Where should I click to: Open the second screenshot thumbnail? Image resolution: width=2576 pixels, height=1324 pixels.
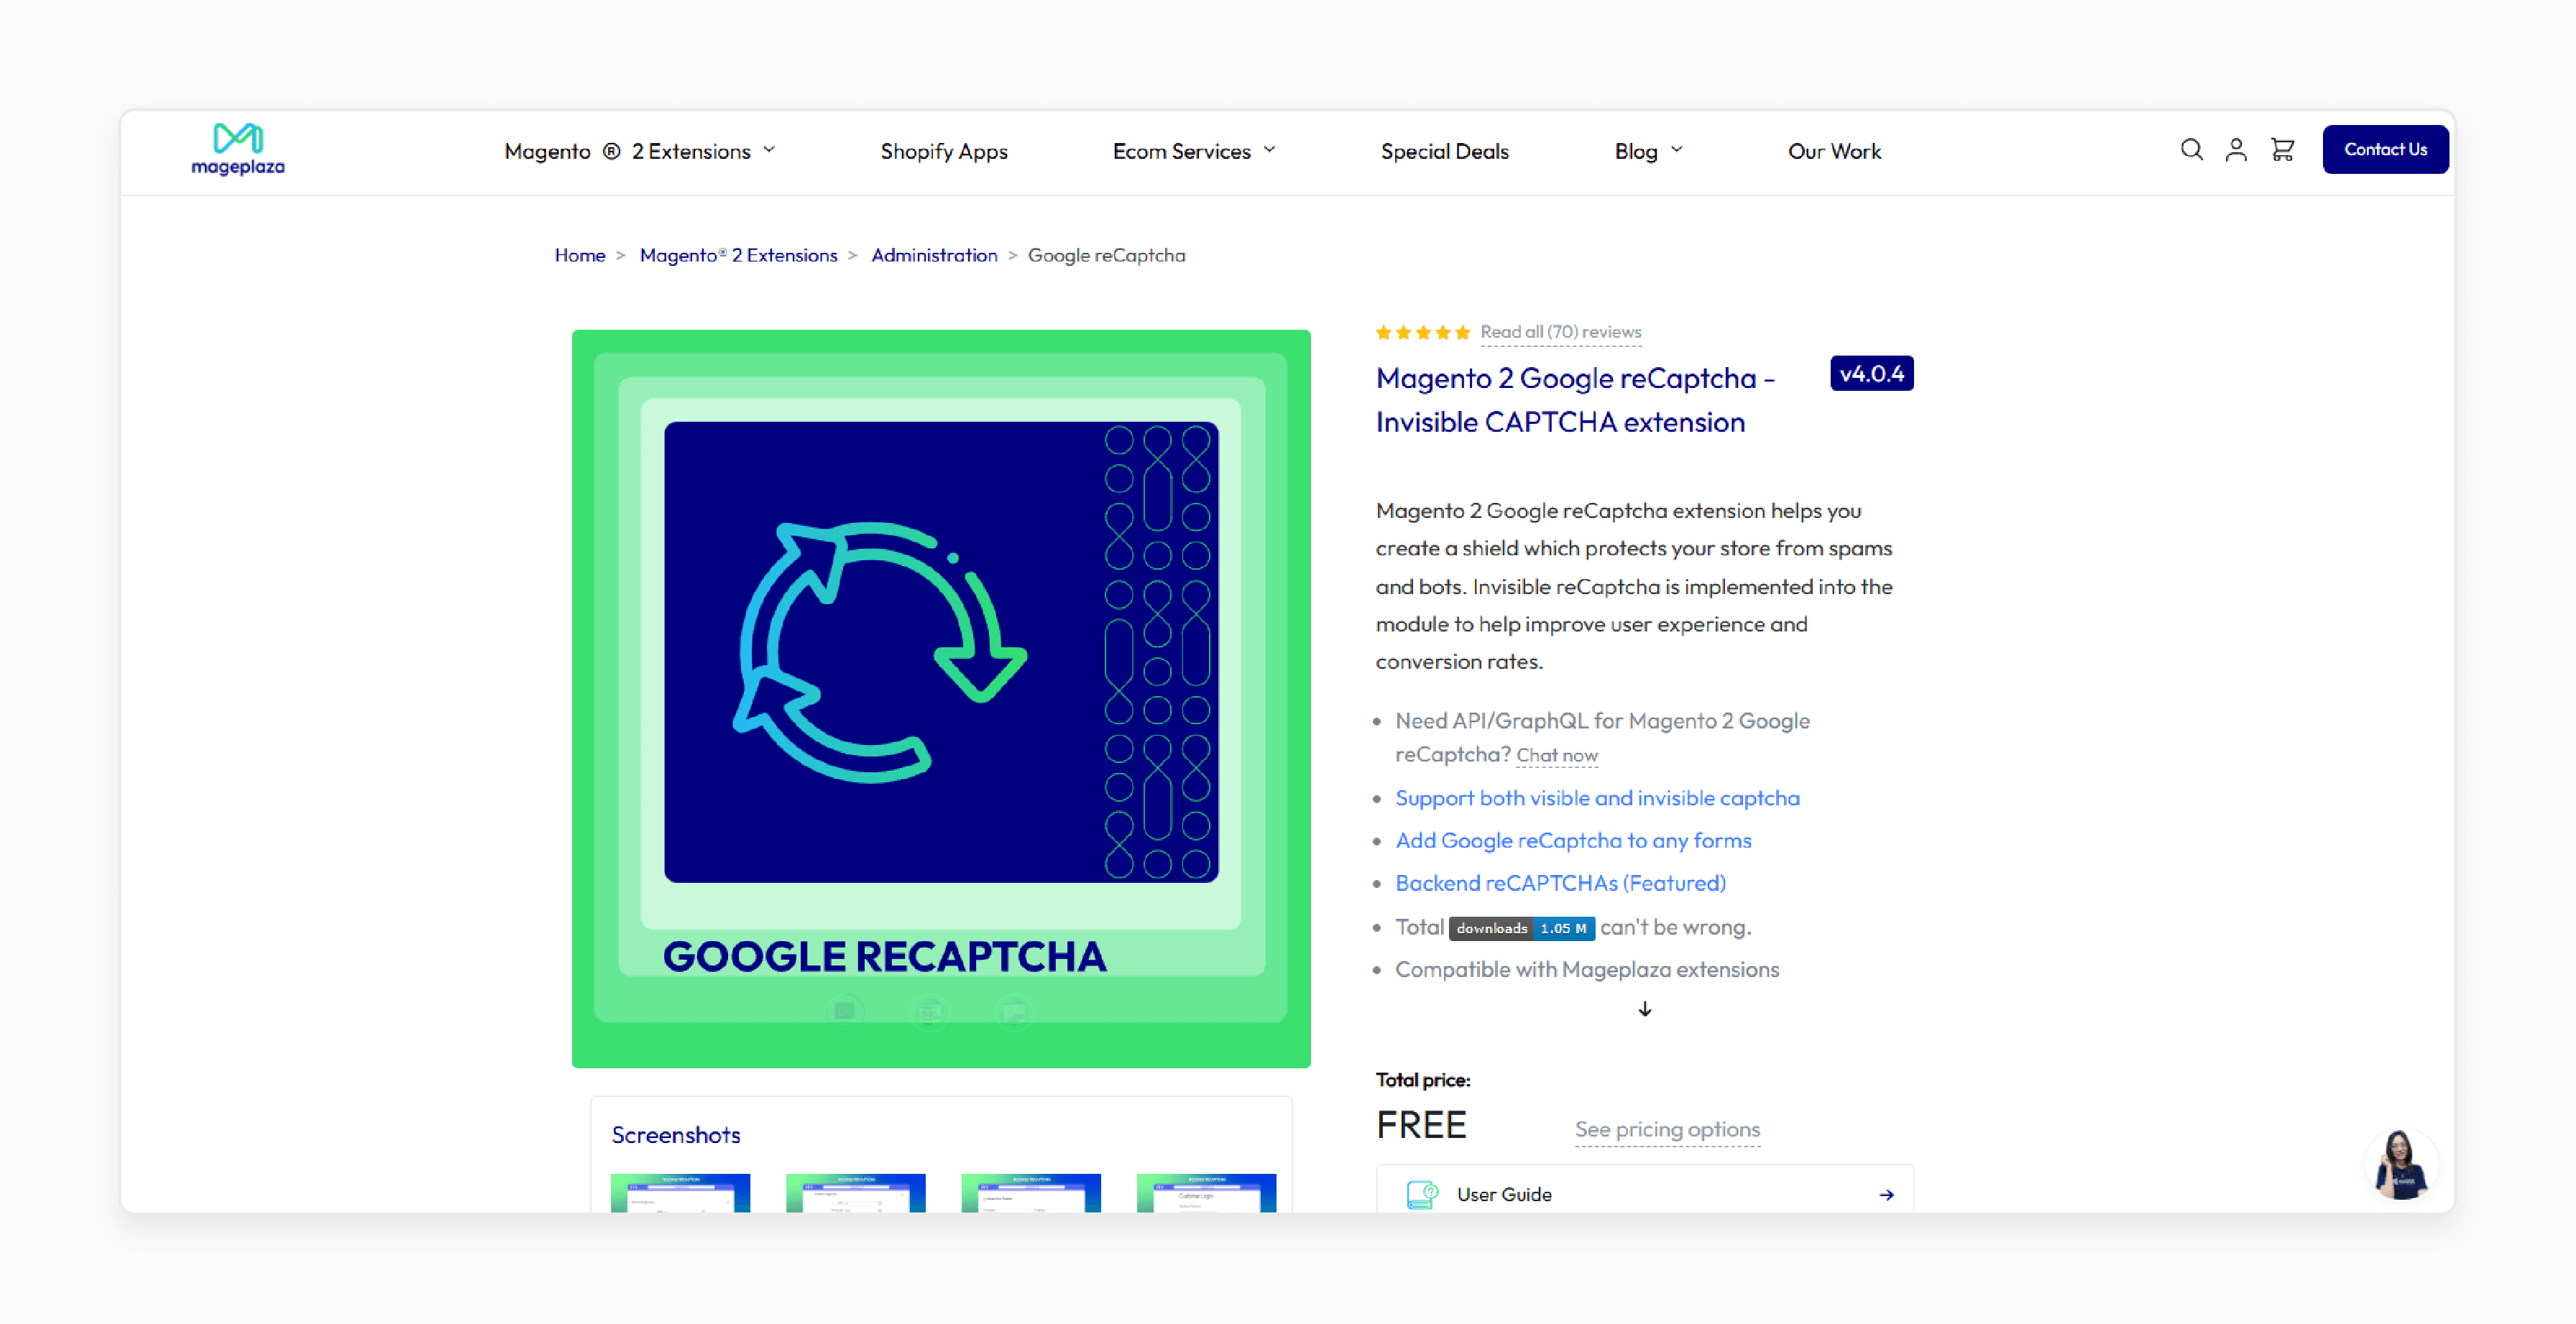[x=855, y=1193]
